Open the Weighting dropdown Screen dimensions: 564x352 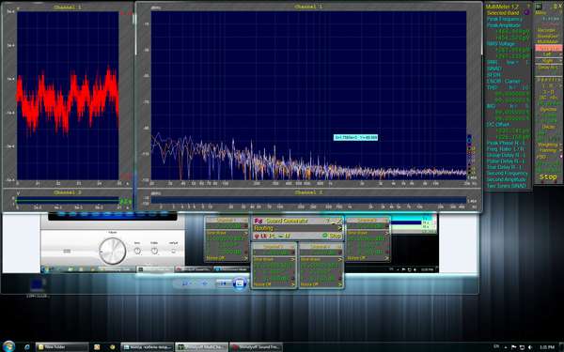click(x=549, y=145)
